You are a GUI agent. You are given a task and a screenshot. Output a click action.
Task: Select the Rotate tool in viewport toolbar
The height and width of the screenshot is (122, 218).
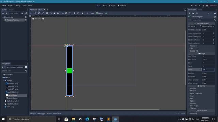click(39, 13)
